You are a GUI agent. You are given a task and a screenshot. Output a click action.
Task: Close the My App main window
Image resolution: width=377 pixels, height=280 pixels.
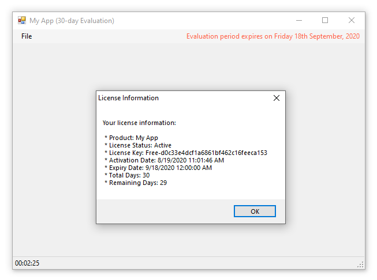pos(351,20)
